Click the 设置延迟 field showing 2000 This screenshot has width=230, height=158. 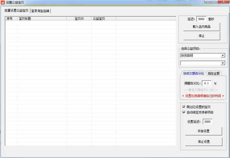207,122
